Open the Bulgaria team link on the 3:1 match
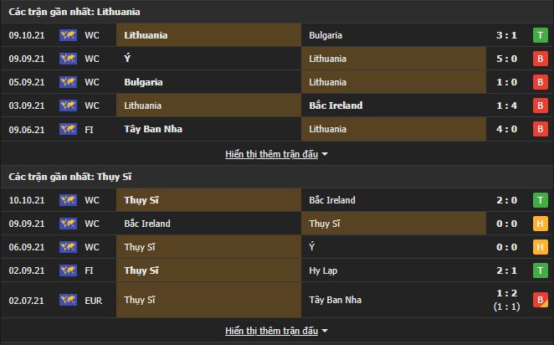 coord(326,36)
